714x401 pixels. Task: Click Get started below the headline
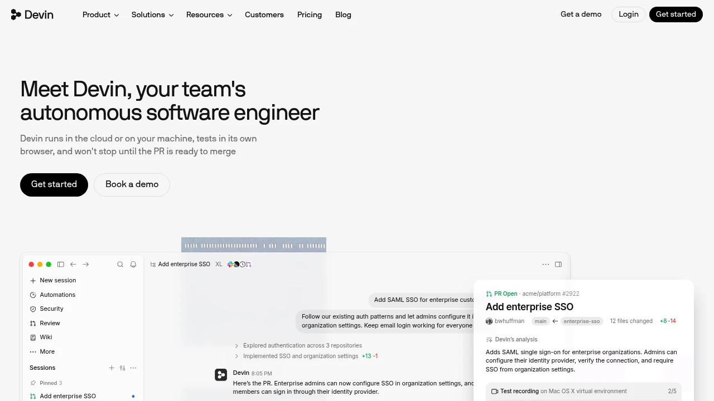point(54,185)
